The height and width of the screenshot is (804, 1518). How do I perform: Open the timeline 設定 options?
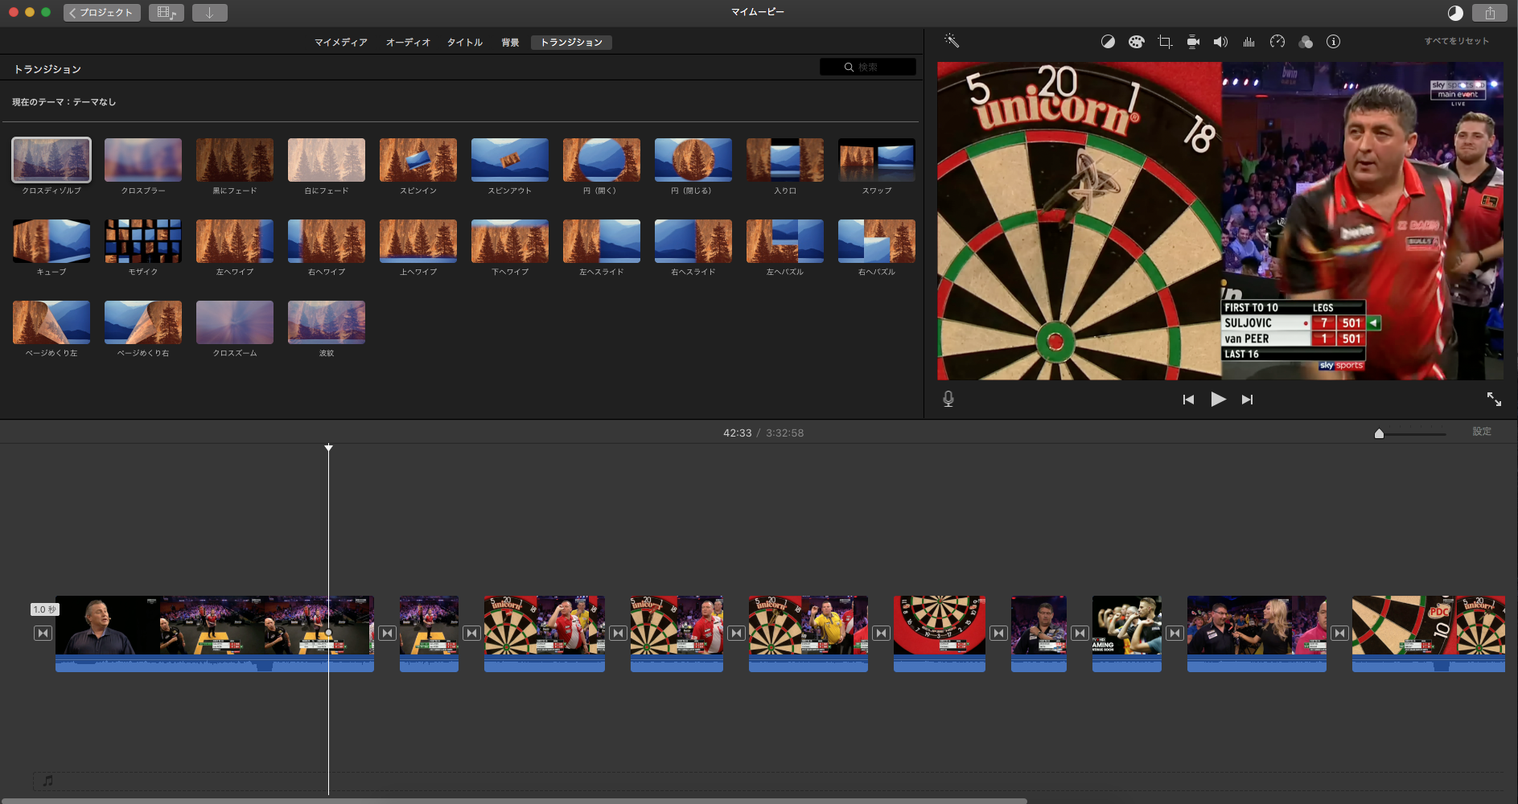pyautogui.click(x=1482, y=432)
